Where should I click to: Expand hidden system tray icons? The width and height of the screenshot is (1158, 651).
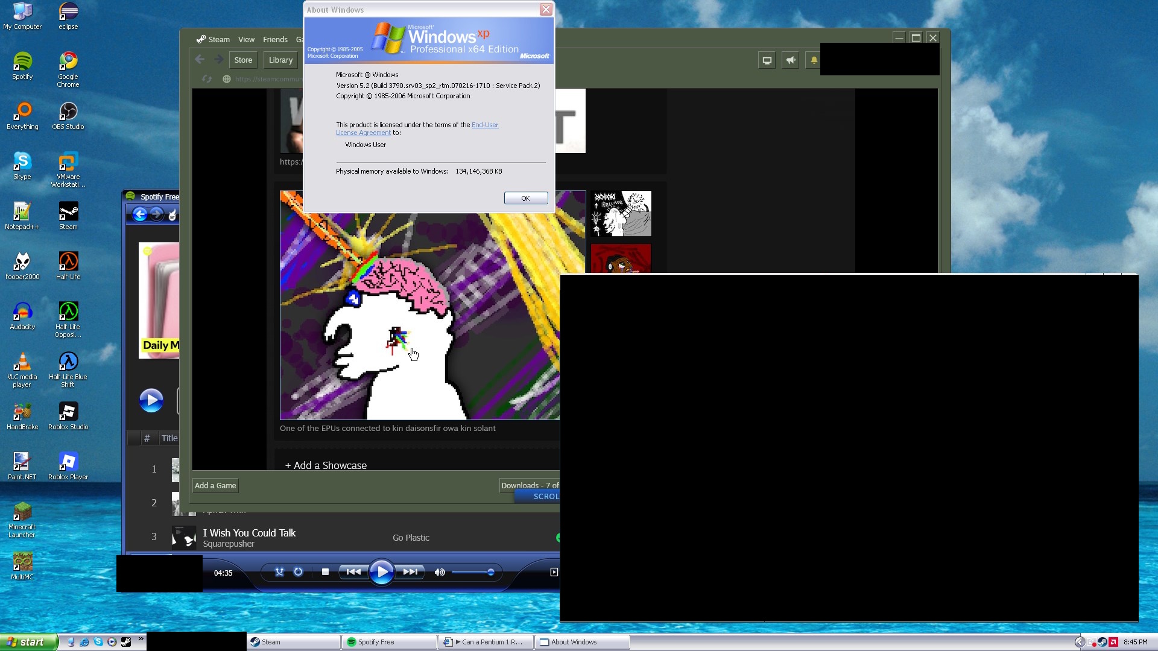pos(1080,642)
